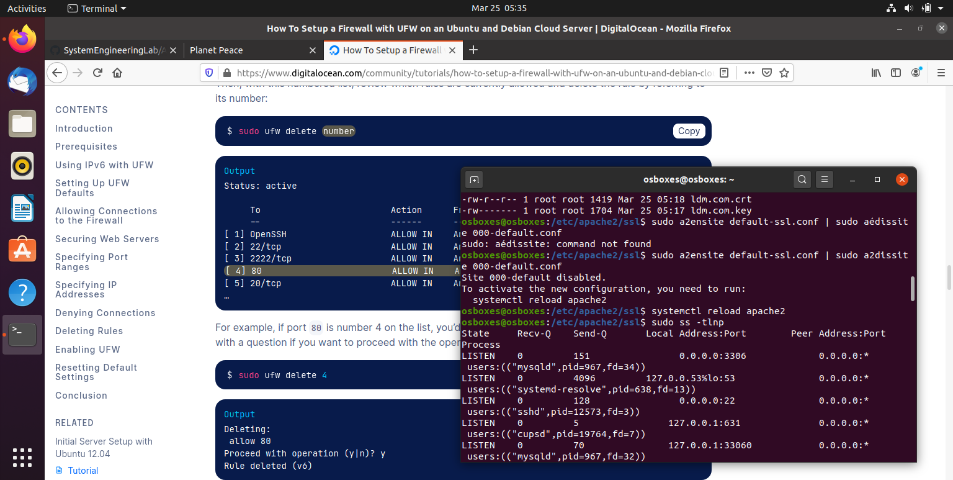Screen dimensions: 953x480
Task: Open the system status menu arrow
Action: 940,9
